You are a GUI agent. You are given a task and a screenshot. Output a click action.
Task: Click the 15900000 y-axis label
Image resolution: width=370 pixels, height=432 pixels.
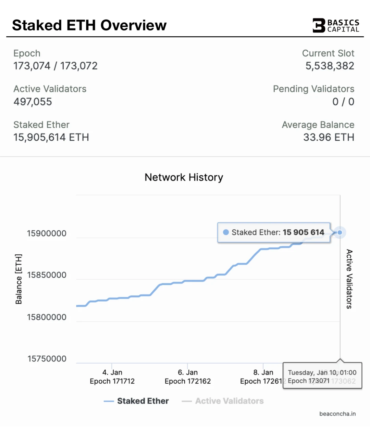(x=47, y=233)
